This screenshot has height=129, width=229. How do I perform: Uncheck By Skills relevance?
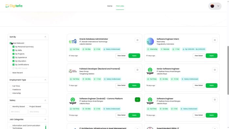[x=13, y=50]
